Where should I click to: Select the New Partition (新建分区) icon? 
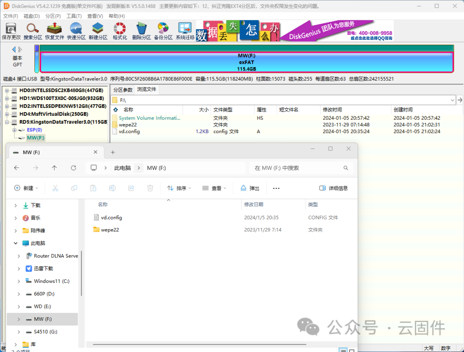click(98, 31)
